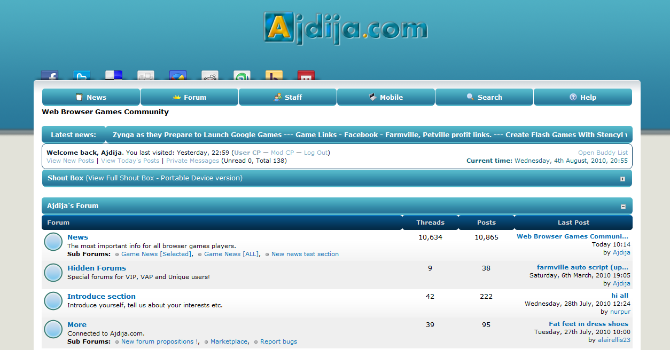
Task: Click the Twitter share icon
Action: click(x=82, y=76)
